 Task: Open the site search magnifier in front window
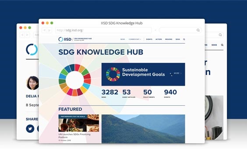tap(184, 39)
